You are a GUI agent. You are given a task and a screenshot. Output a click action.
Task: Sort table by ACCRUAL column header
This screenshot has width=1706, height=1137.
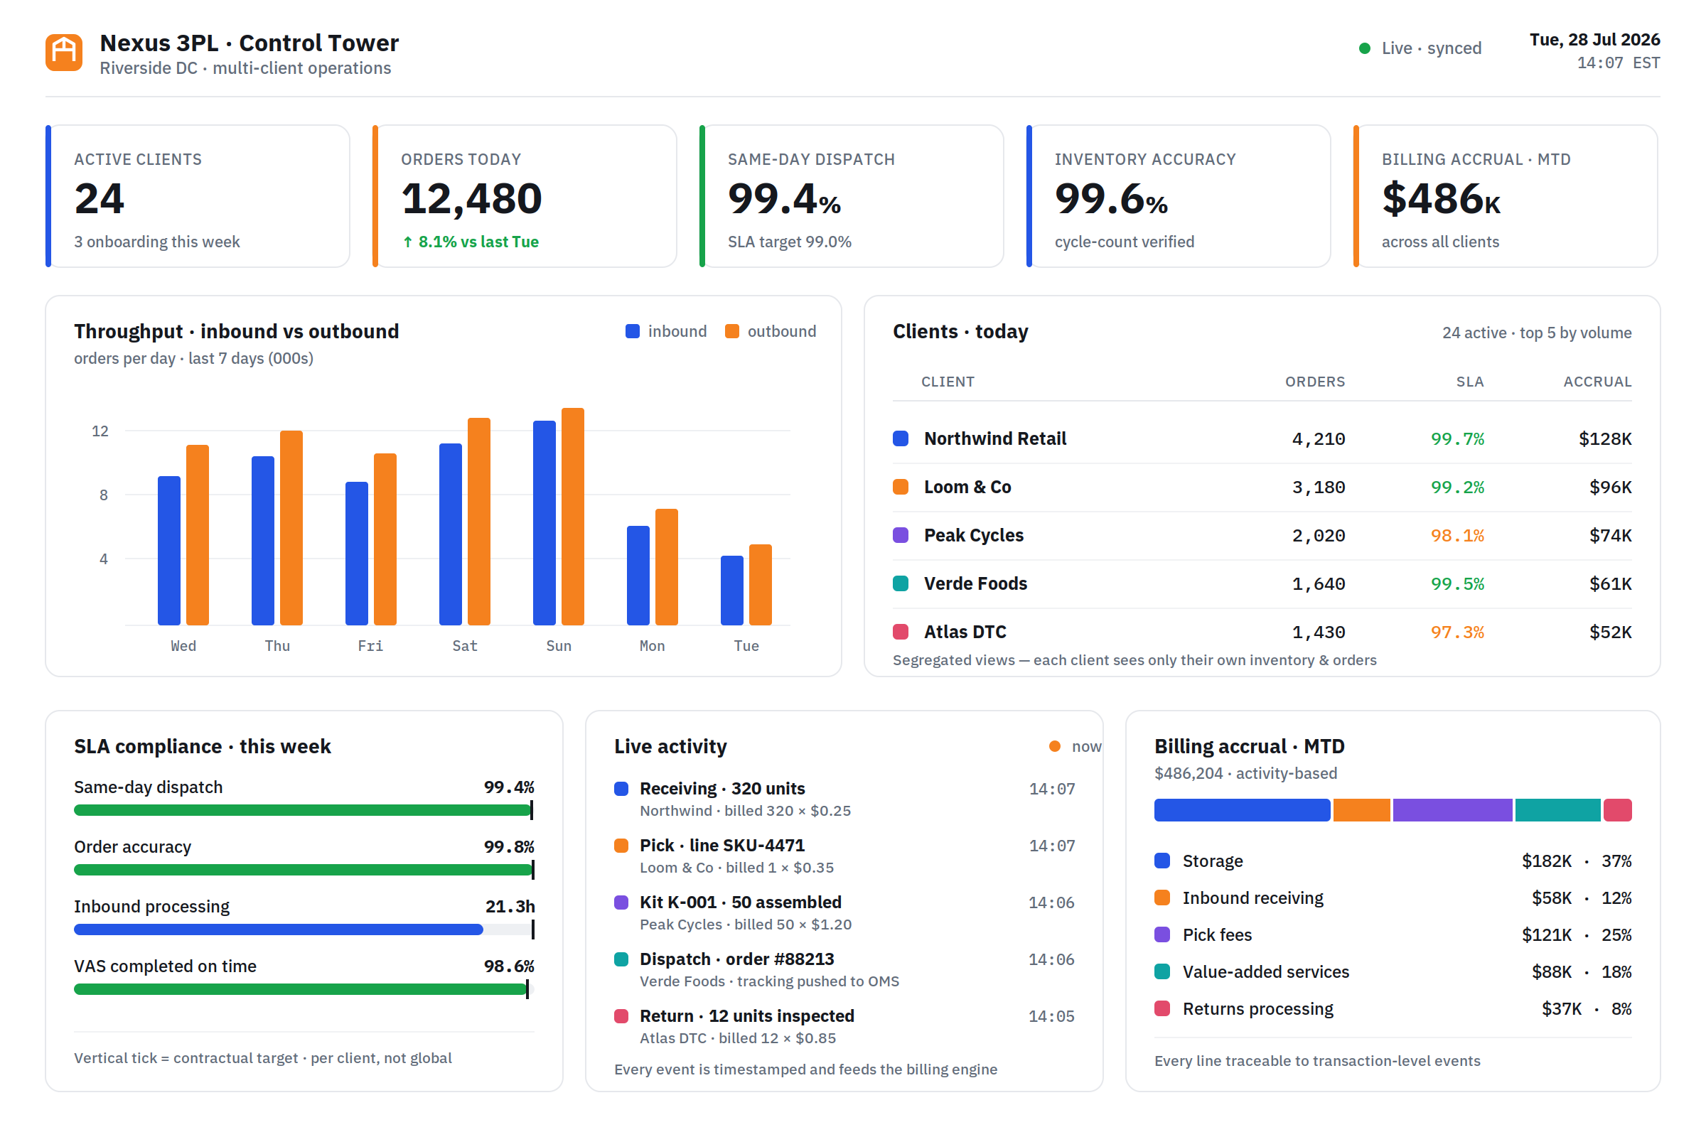tap(1597, 382)
